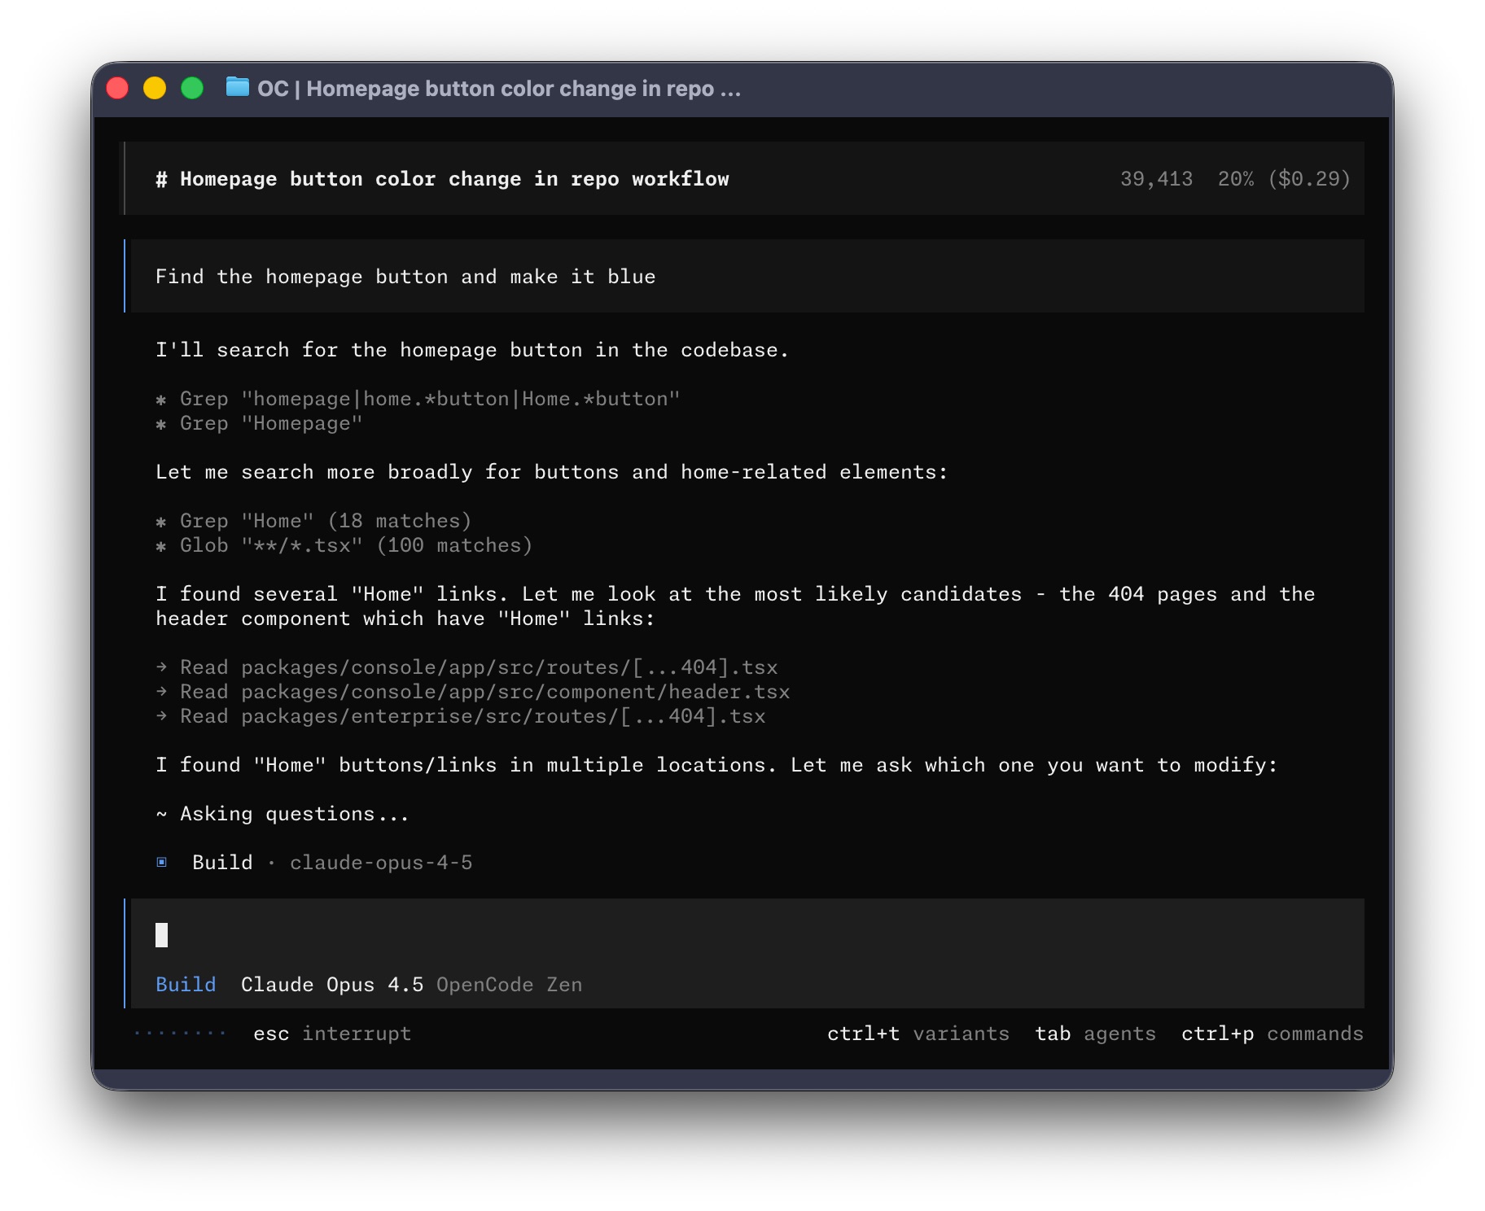Click the claude-opus-4-5 label beside Build
This screenshot has width=1485, height=1211.
click(x=383, y=862)
